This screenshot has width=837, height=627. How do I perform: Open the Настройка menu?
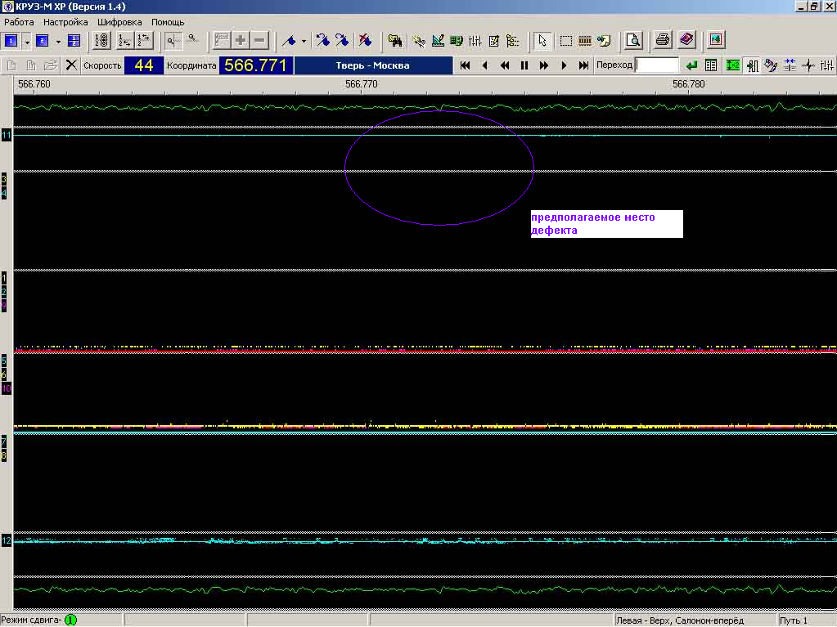tap(65, 22)
